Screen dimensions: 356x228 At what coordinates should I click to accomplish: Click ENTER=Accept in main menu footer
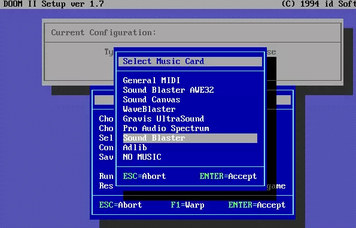point(257,205)
